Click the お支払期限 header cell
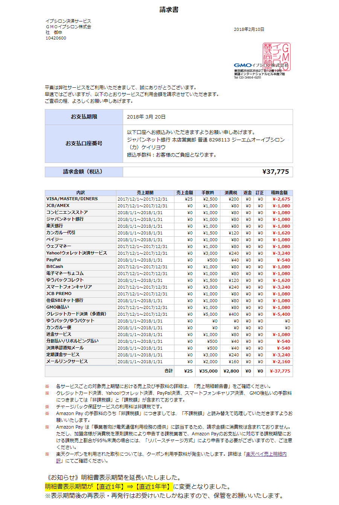This screenshot has width=339, height=505. (x=84, y=117)
